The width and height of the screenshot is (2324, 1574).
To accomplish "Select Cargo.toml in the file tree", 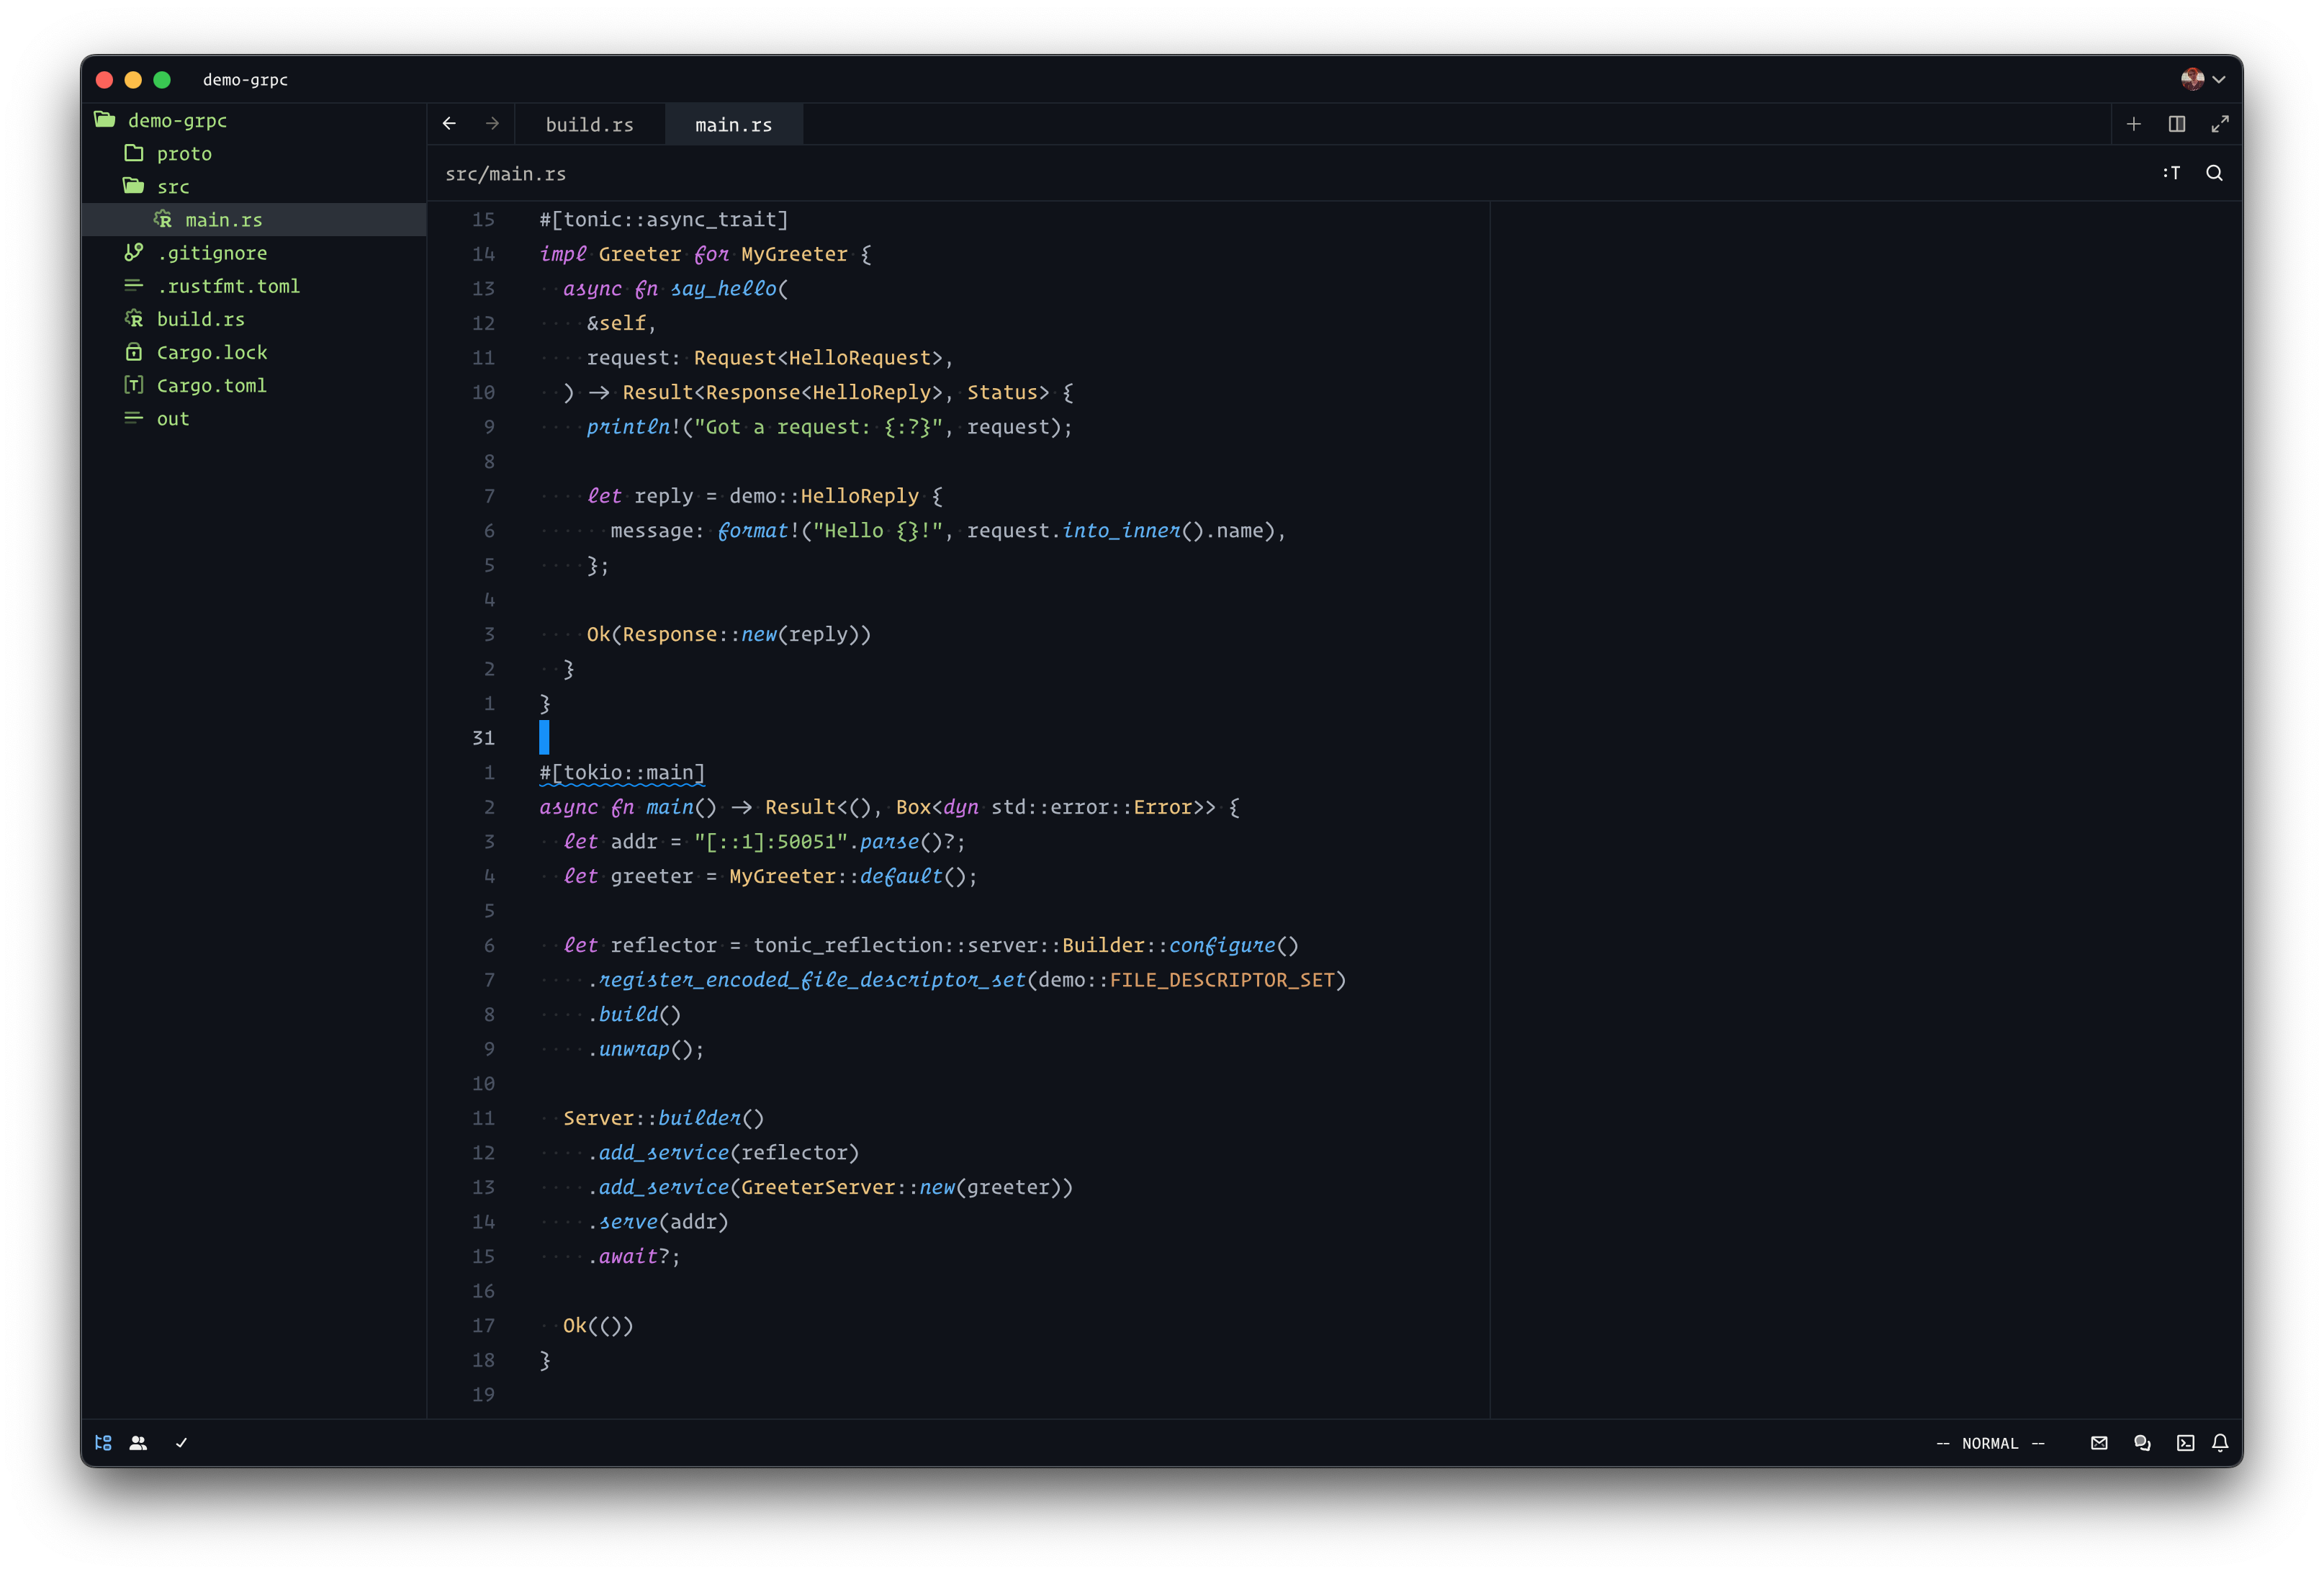I will 212,385.
